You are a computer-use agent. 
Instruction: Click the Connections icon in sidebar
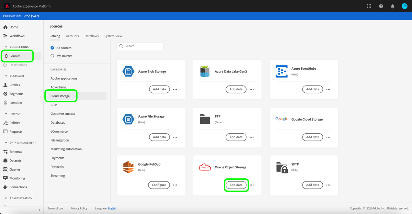[x=5, y=187]
